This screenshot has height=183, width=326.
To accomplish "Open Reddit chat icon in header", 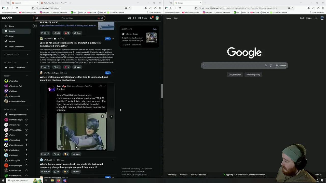I will (x=134, y=18).
